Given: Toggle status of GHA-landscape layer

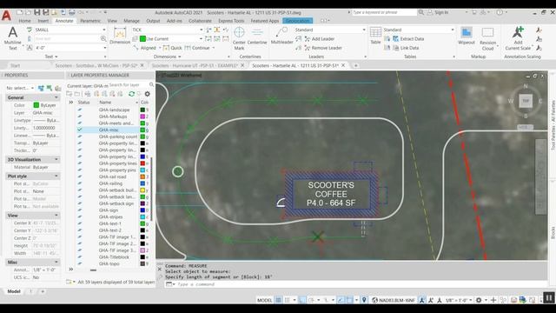Looking at the screenshot, I should point(80,110).
